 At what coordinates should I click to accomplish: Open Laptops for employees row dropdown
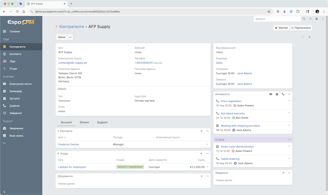[207, 167]
